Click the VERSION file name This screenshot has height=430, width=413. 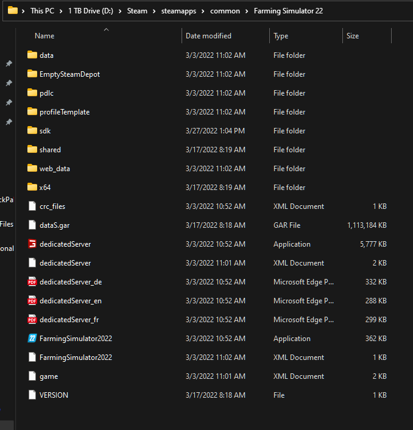pyautogui.click(x=54, y=395)
